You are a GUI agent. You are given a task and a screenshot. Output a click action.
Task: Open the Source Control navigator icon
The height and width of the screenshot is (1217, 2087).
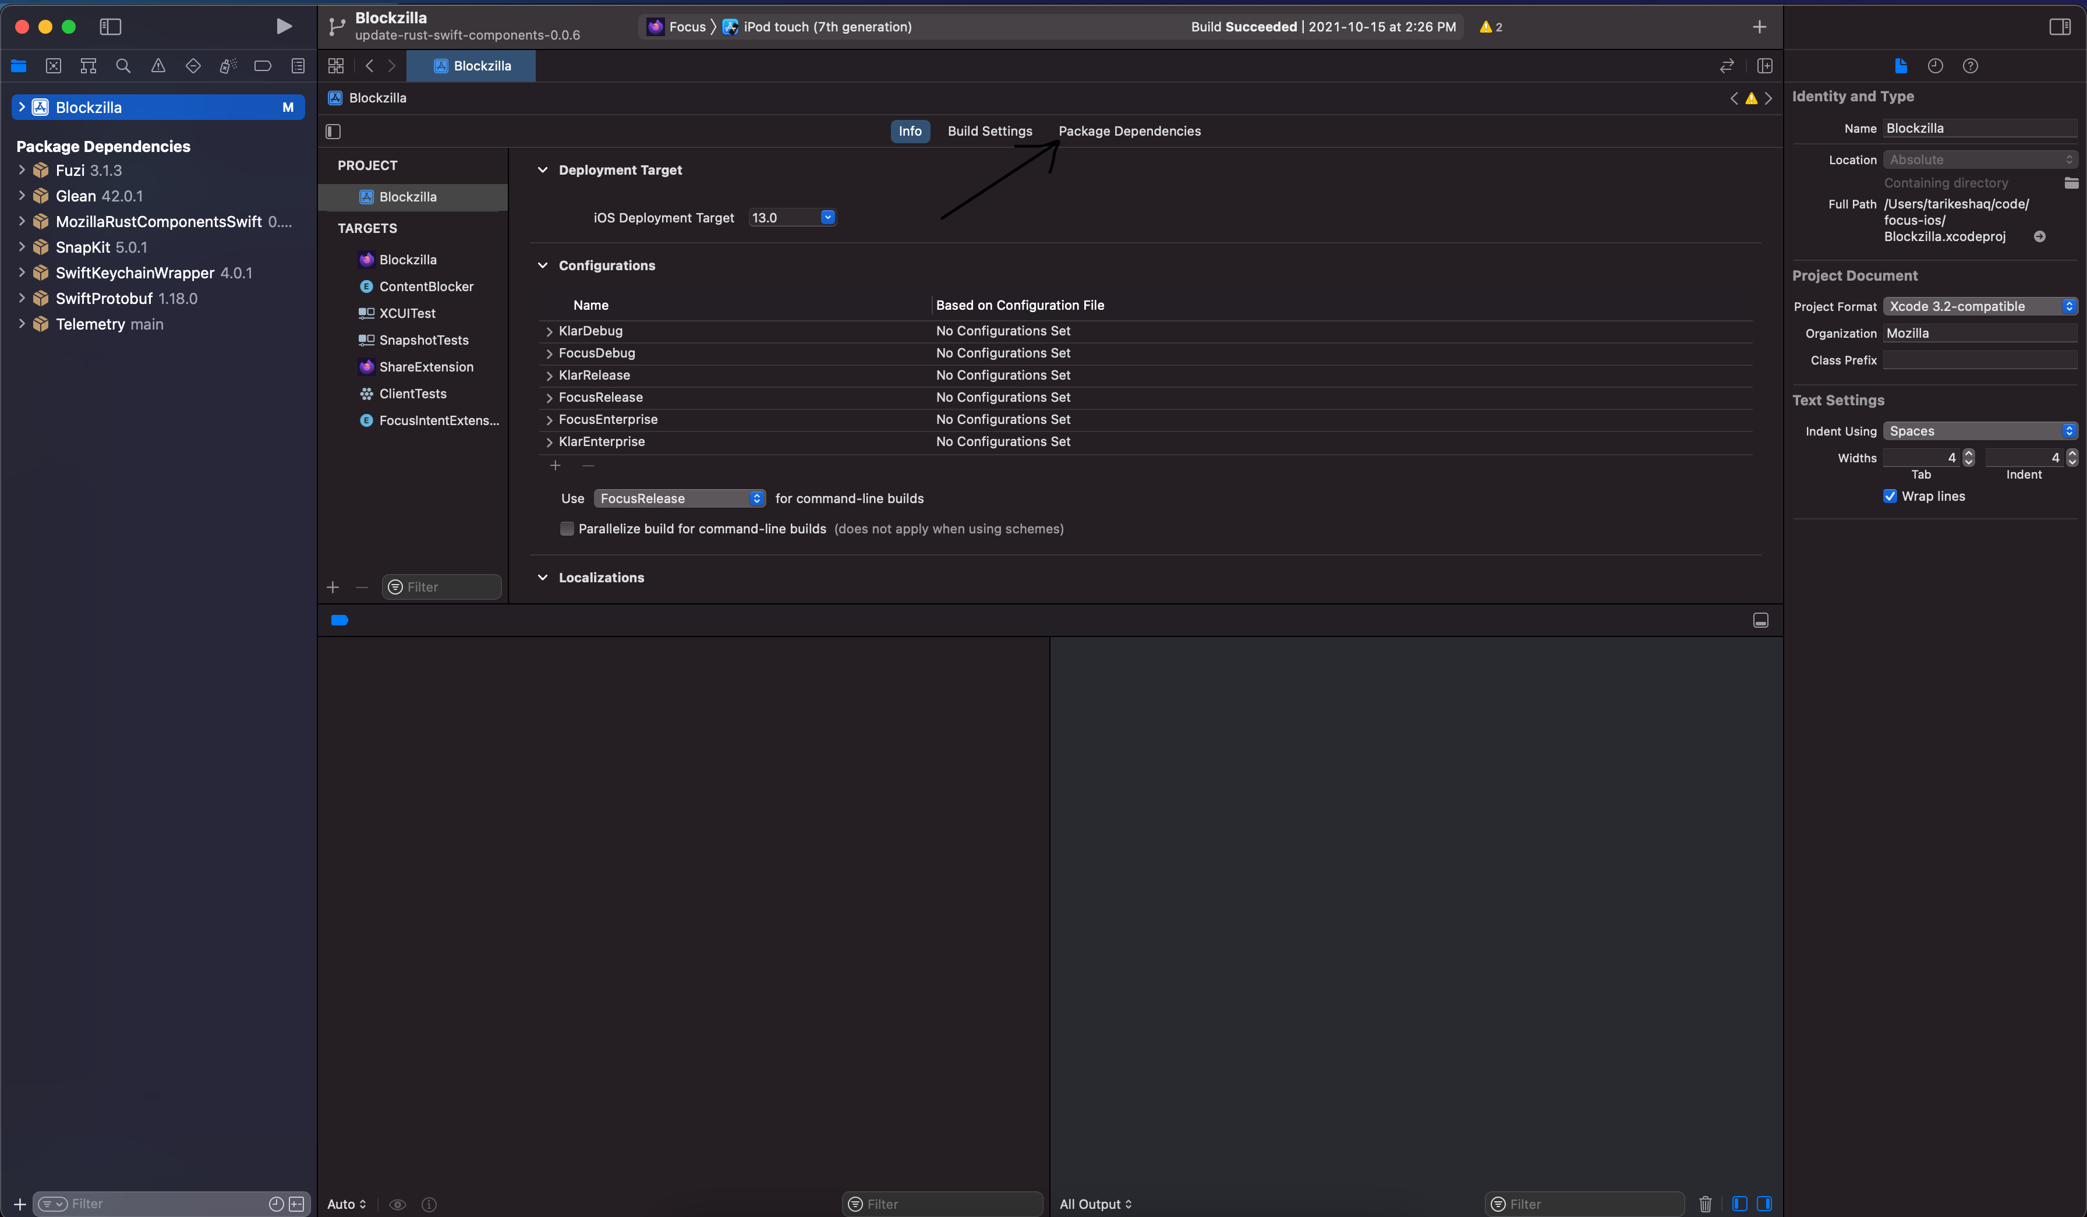tap(54, 66)
